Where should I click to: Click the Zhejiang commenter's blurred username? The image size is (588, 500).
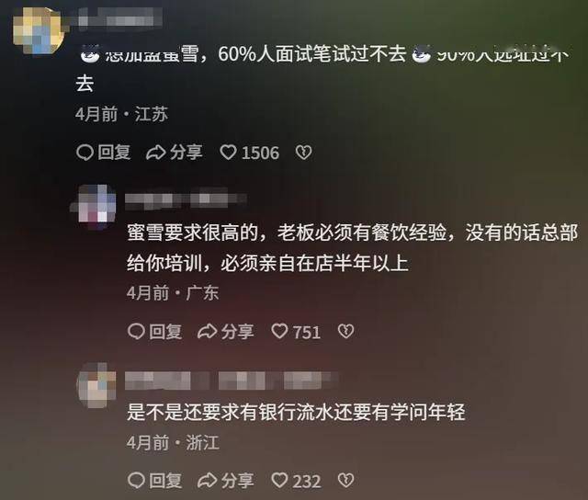click(230, 381)
